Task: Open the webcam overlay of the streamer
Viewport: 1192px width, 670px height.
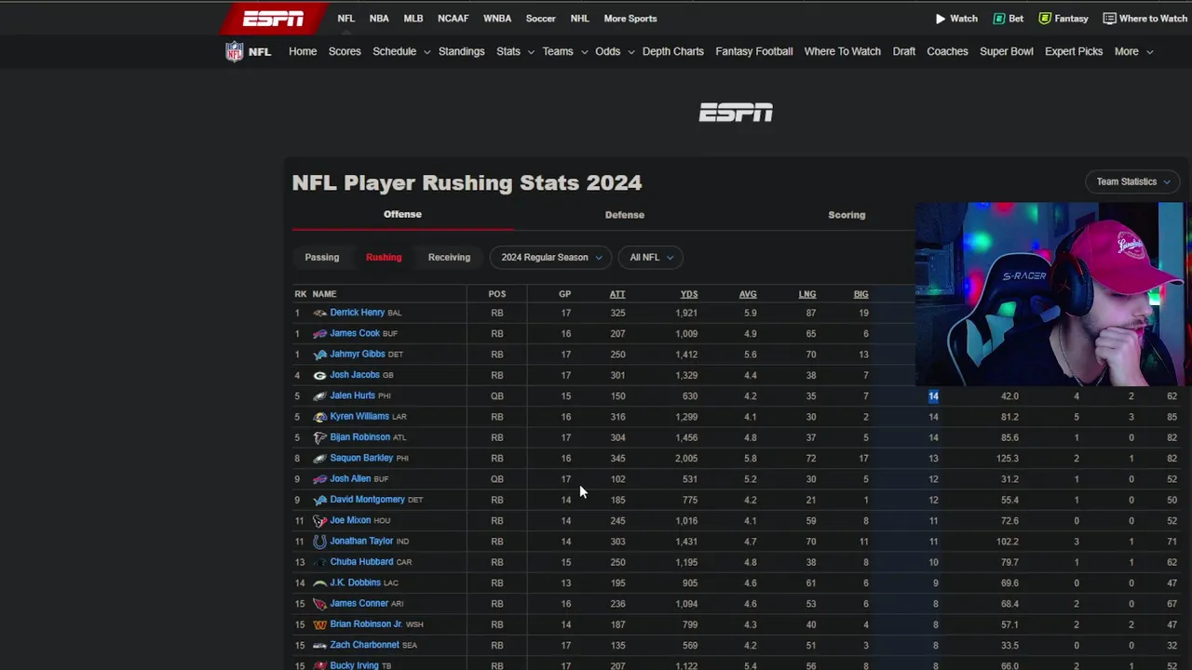Action: (1050, 294)
